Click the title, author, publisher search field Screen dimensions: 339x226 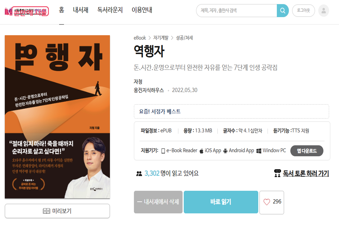tap(237, 11)
